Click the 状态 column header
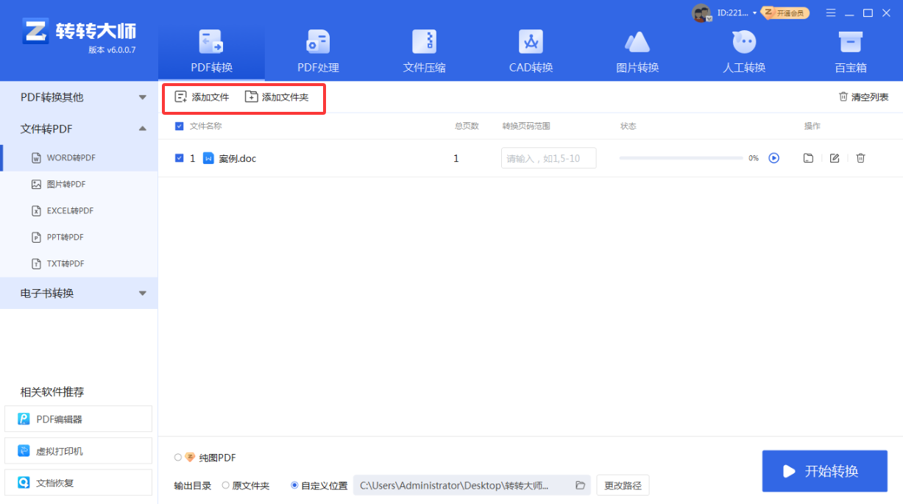 coord(628,127)
